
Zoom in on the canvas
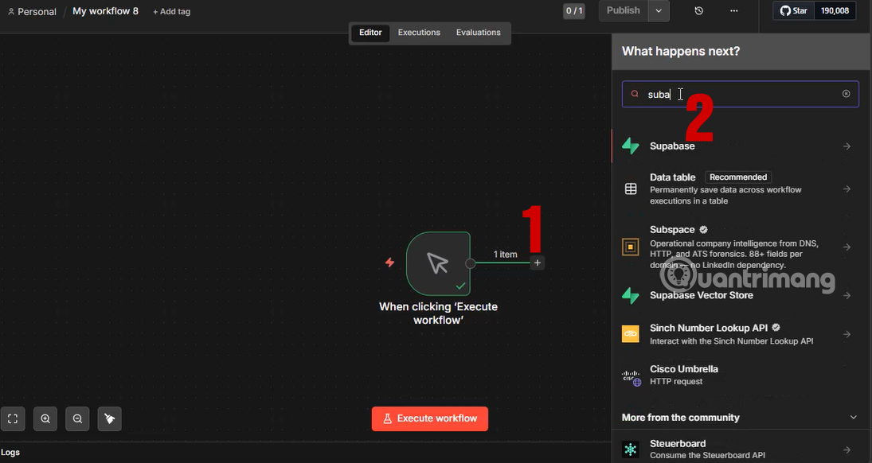click(45, 419)
